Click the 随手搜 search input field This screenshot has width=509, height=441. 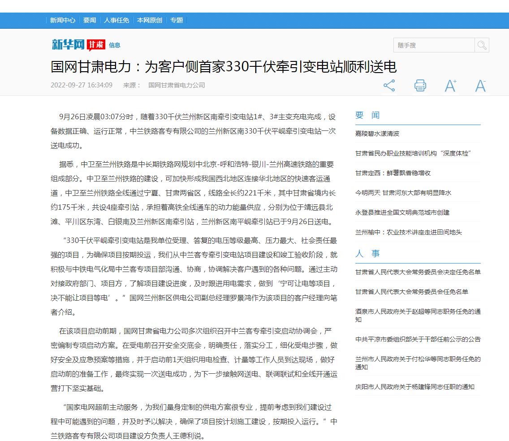point(434,45)
